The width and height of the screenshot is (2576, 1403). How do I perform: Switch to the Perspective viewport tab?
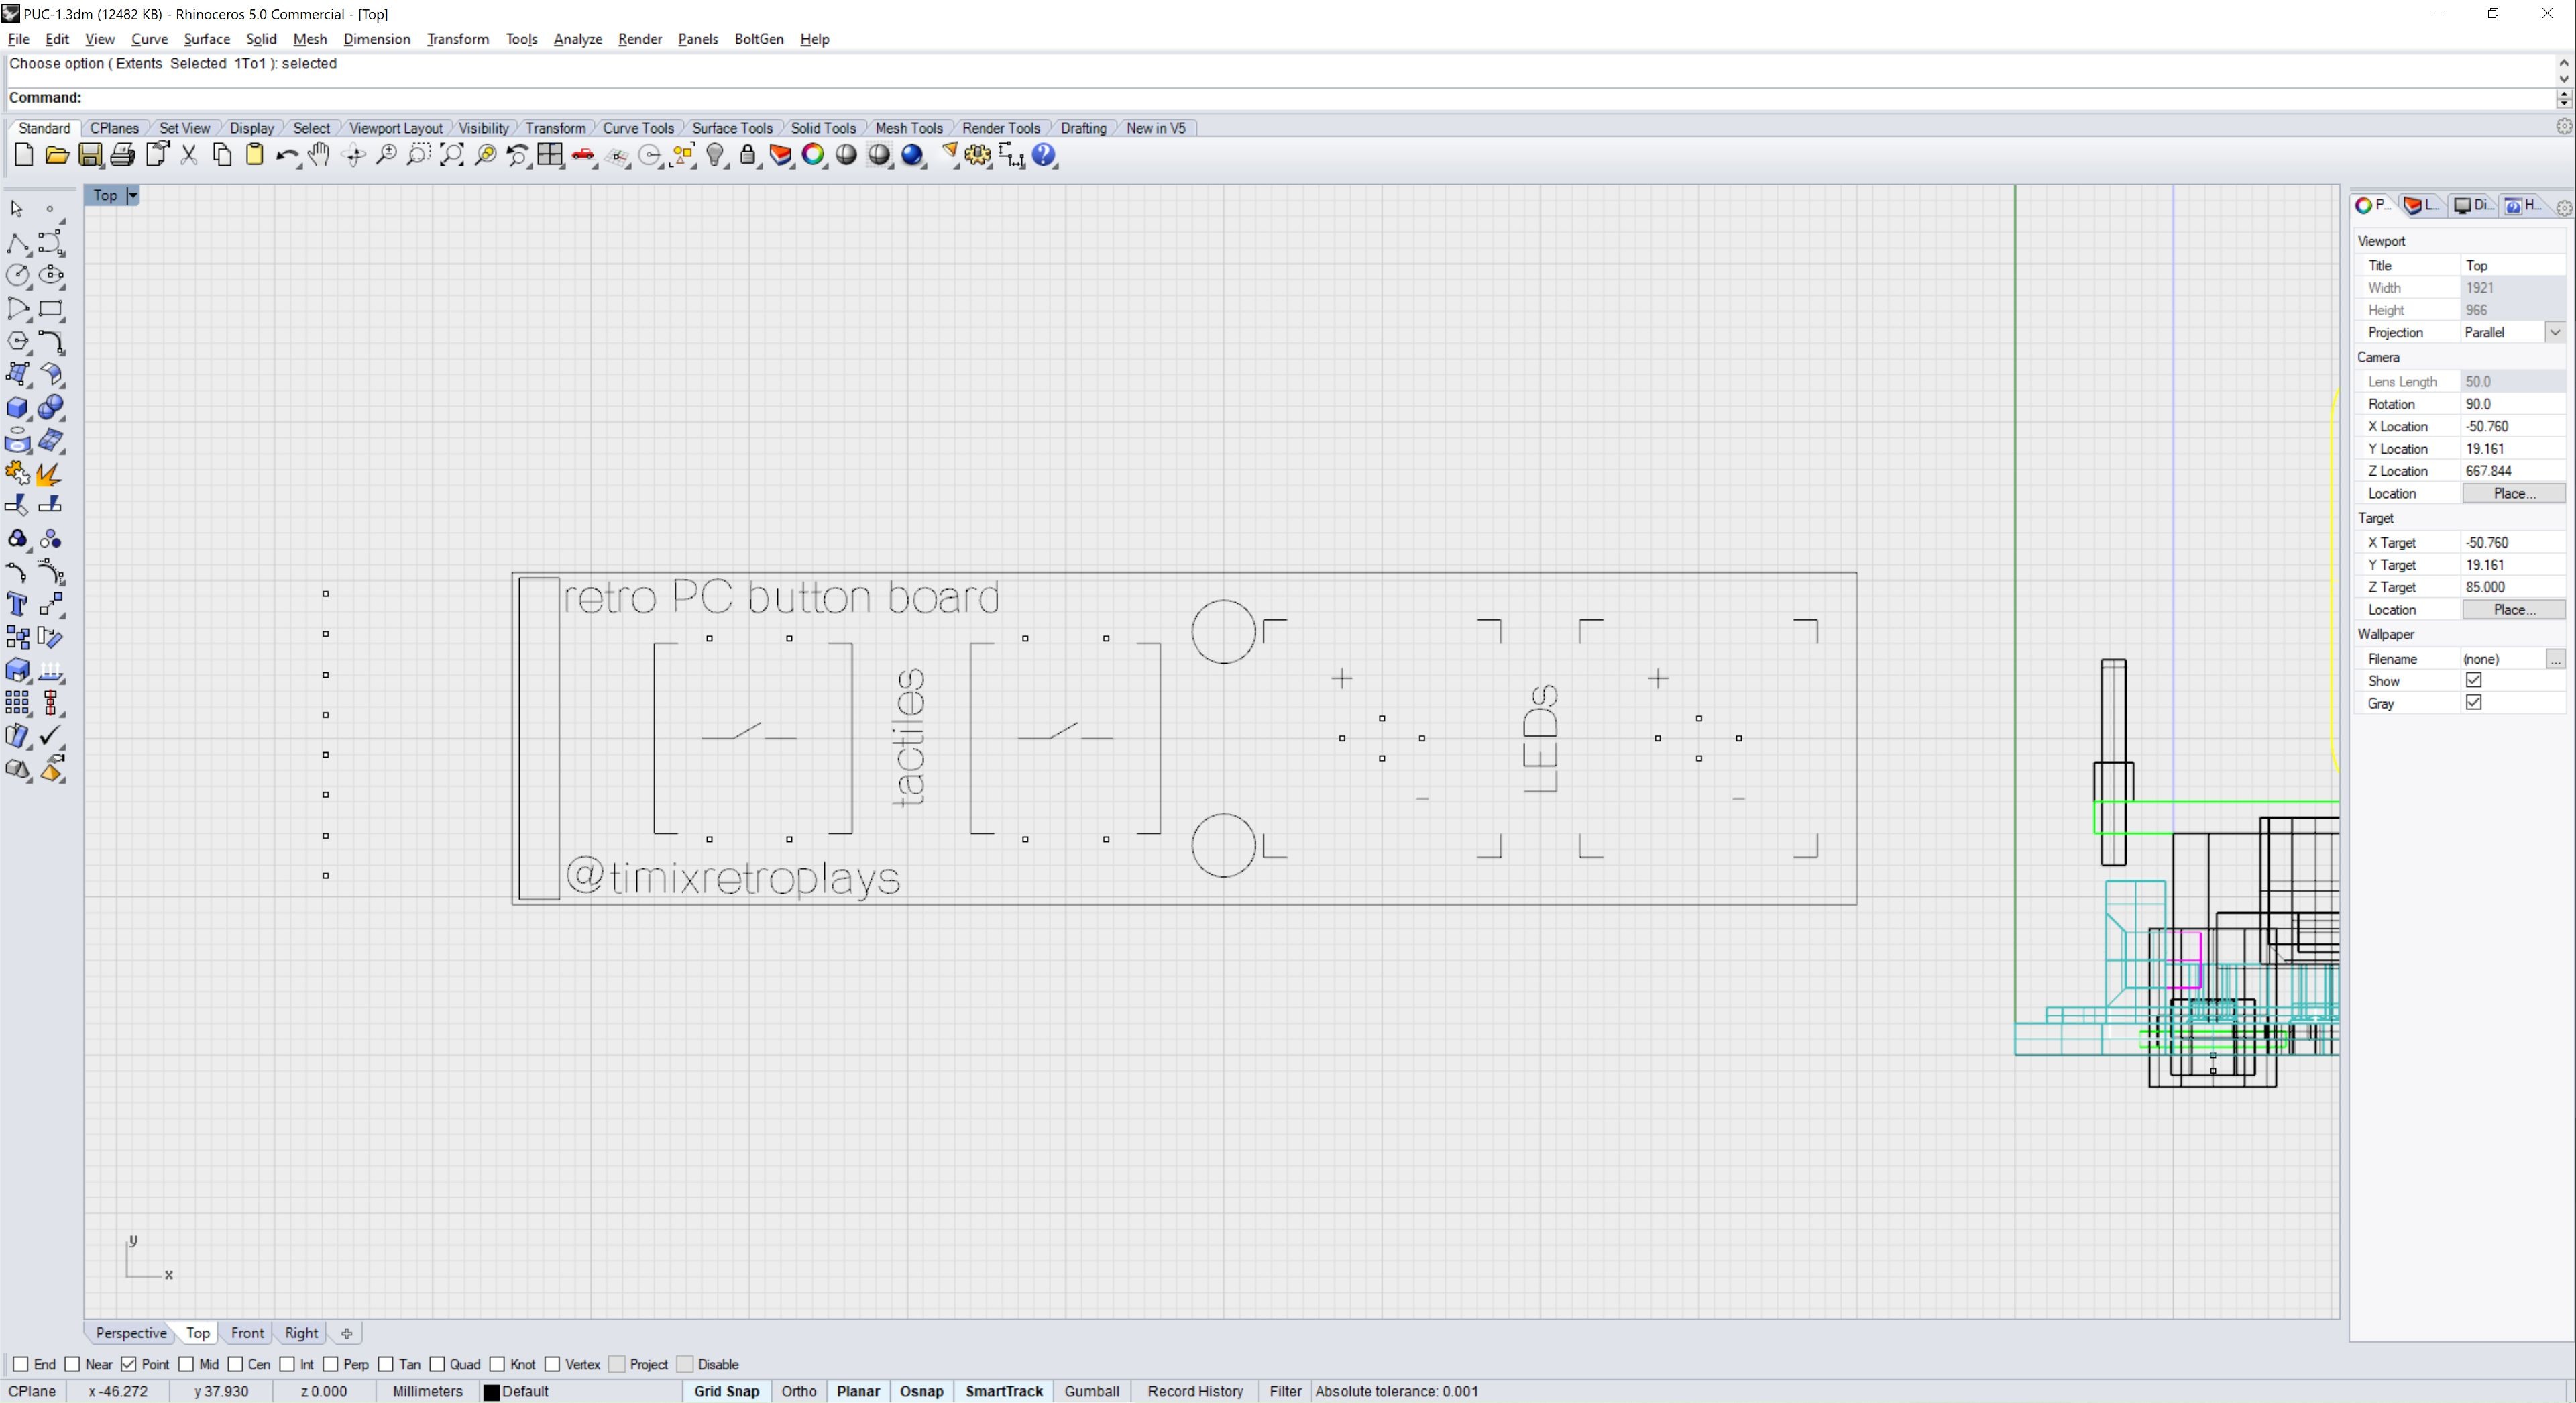(131, 1333)
